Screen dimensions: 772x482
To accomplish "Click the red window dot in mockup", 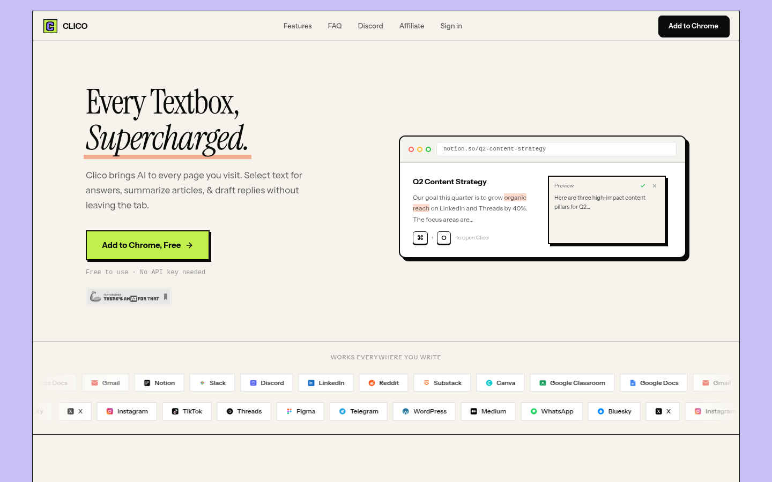I will tap(411, 149).
